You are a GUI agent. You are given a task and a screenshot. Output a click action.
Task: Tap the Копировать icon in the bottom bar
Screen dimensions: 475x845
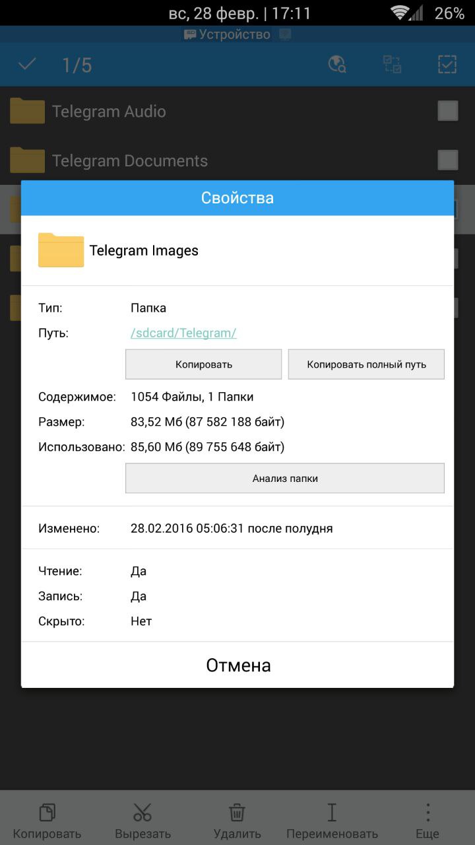(x=47, y=811)
